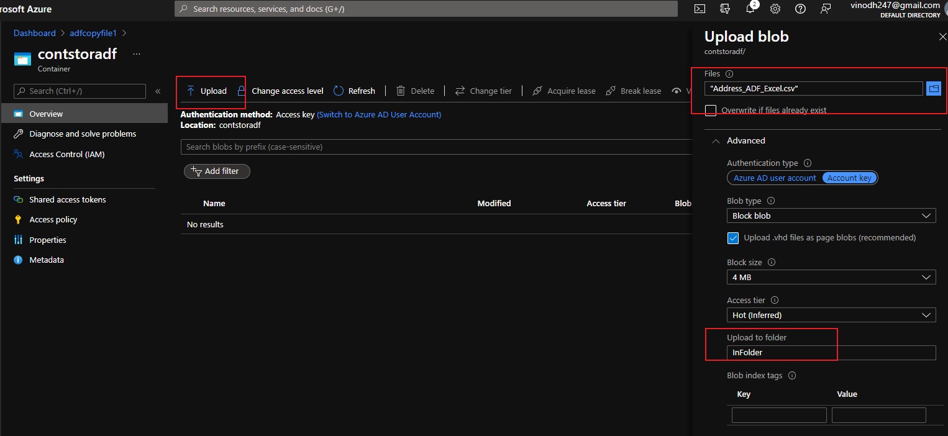948x436 pixels.
Task: Click the Add filter button
Action: click(217, 171)
